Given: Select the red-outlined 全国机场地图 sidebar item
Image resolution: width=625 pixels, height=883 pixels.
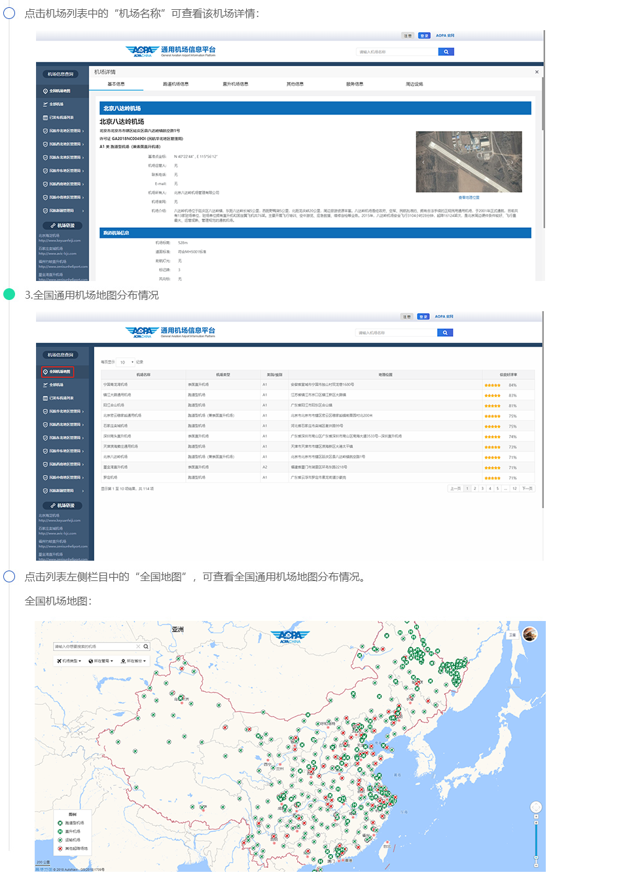Looking at the screenshot, I should click(x=58, y=371).
